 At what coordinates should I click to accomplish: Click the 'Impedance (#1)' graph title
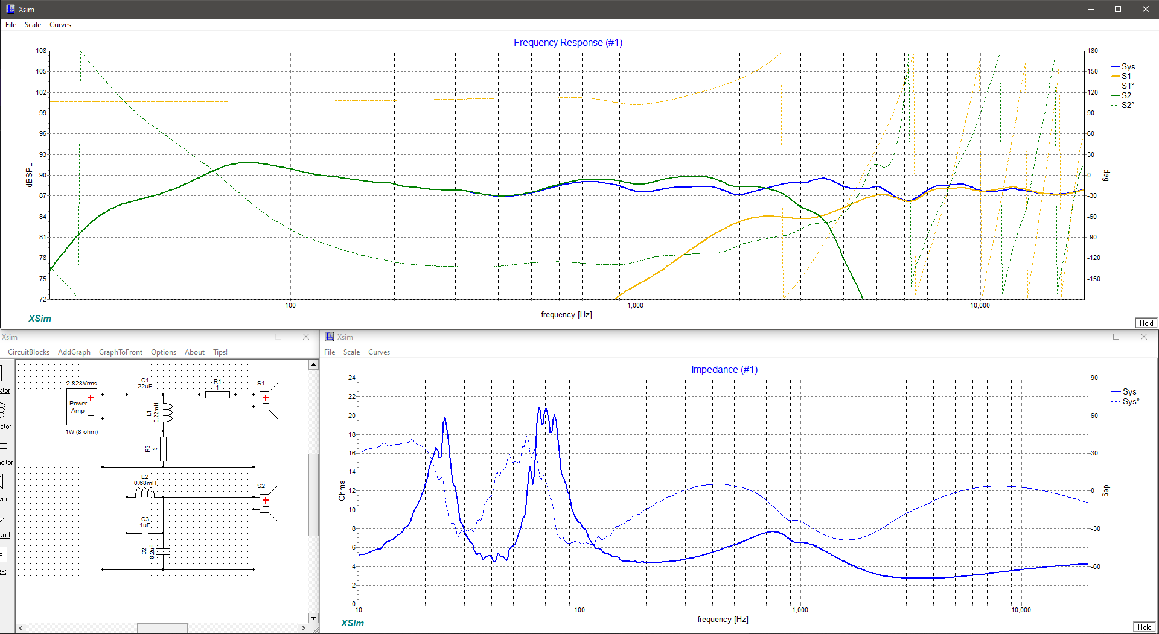(x=724, y=369)
